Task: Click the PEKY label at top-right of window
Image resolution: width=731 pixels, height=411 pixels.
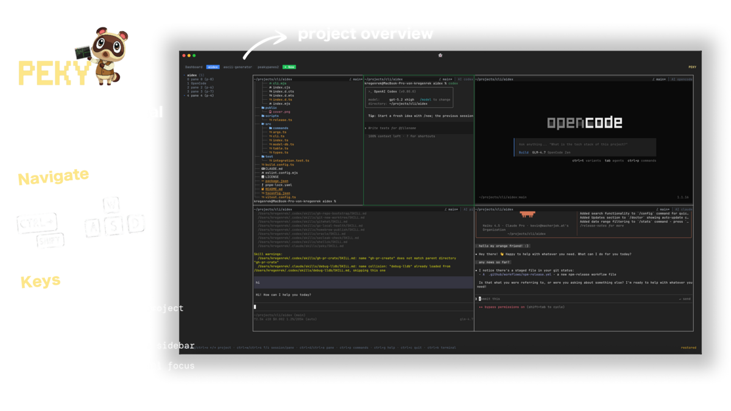Action: (693, 67)
